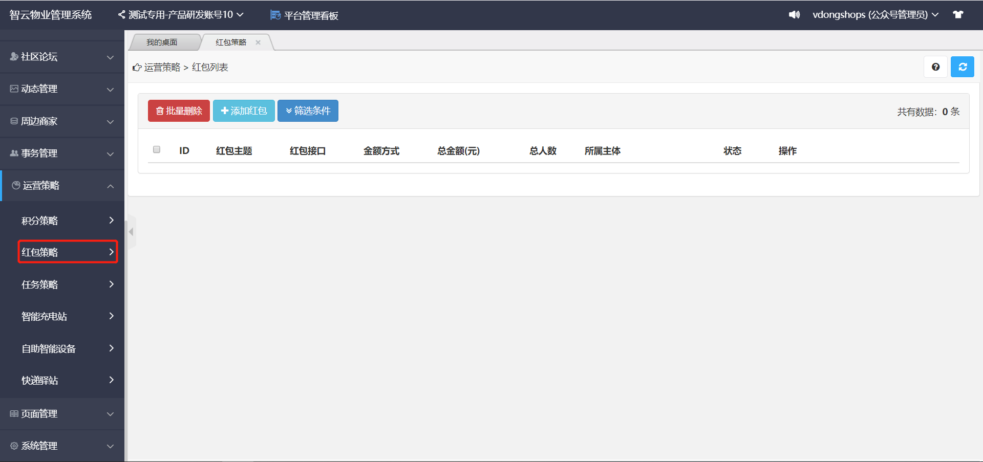Select the 红包策略 tab
The height and width of the screenshot is (462, 983).
tap(231, 42)
